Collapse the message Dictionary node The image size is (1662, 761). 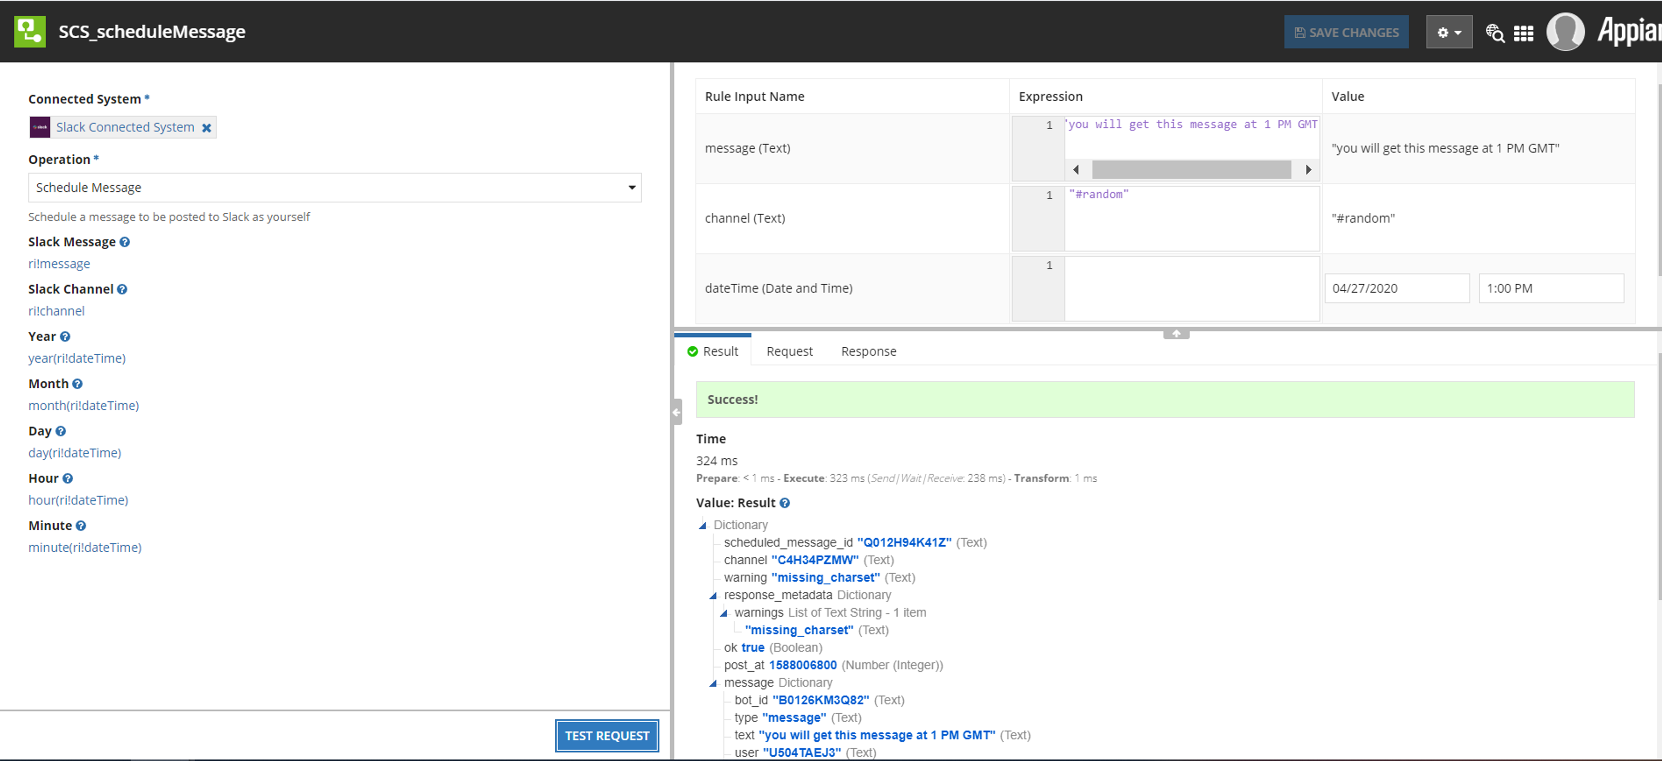(713, 683)
